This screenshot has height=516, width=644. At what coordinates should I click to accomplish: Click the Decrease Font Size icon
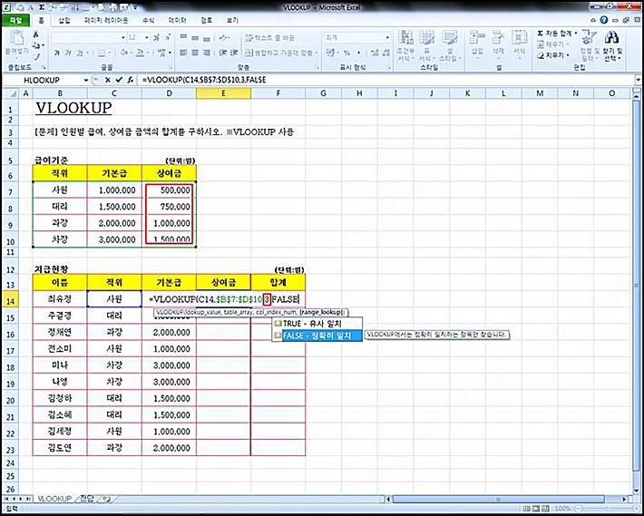168,38
